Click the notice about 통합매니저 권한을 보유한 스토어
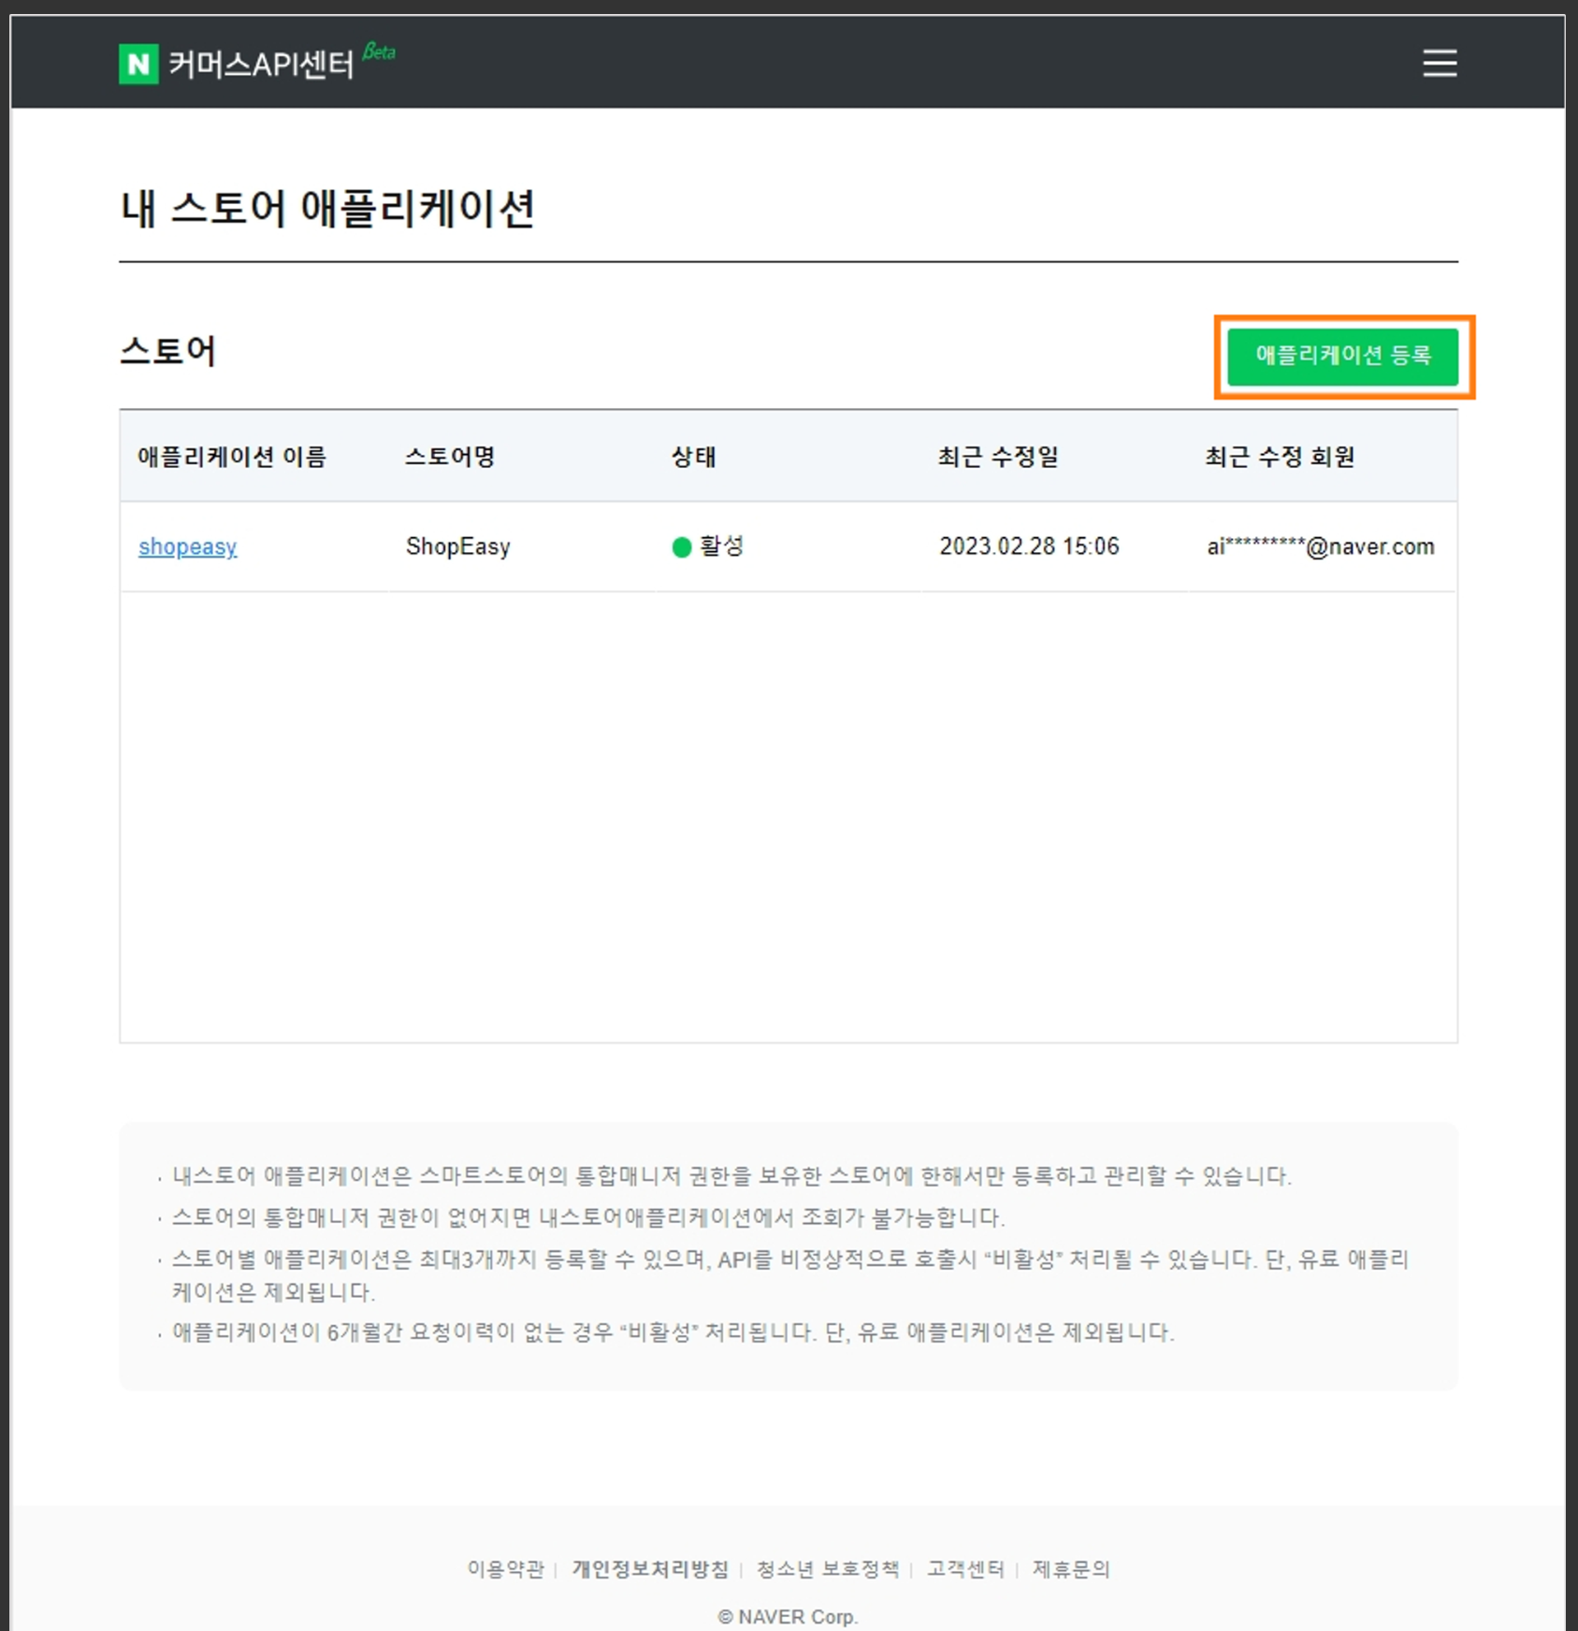This screenshot has width=1578, height=1631. pos(731,1176)
